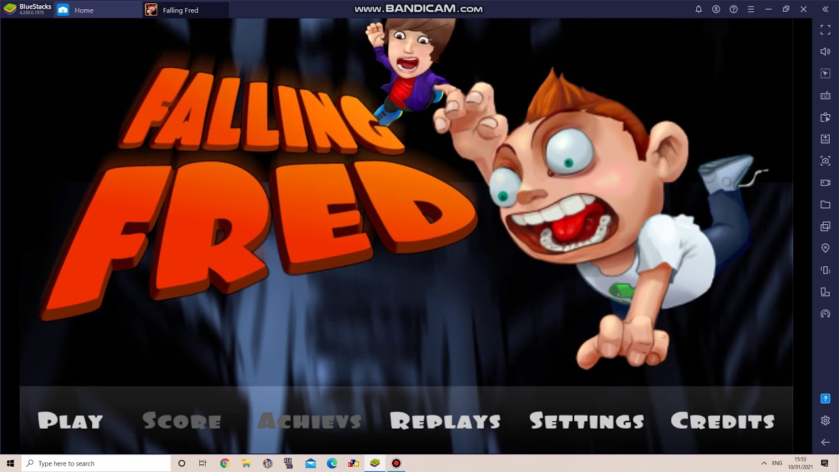Open Microsoft Edge from the taskbar

(332, 463)
